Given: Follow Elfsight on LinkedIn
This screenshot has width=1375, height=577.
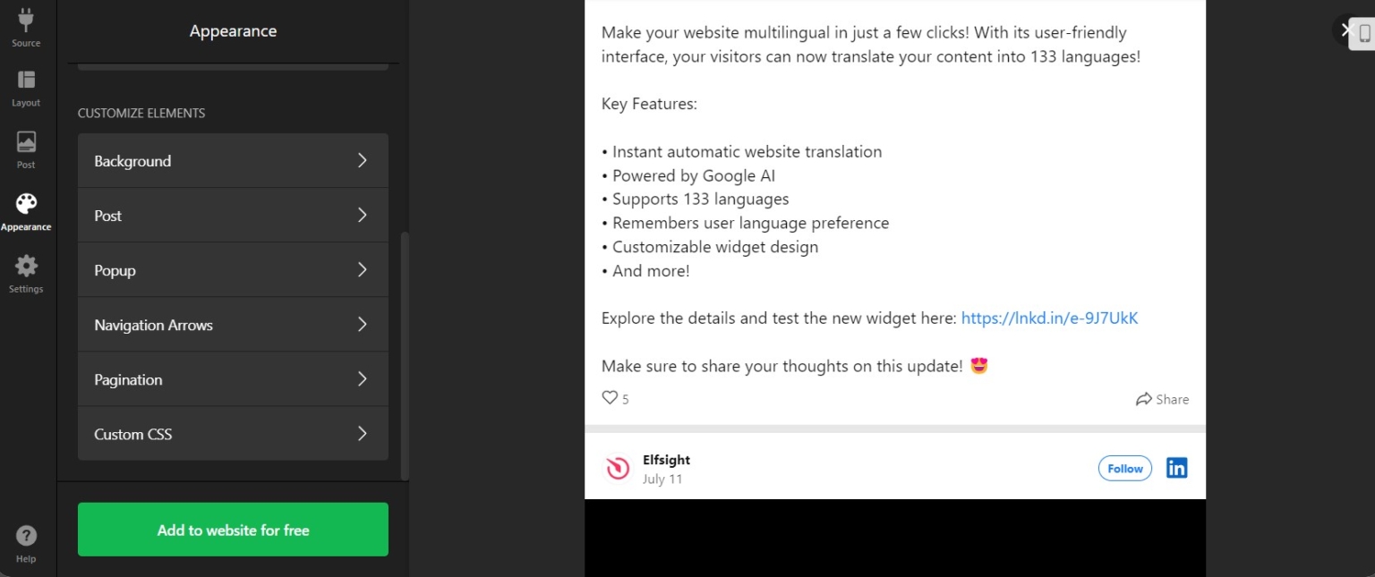Looking at the screenshot, I should pos(1124,468).
